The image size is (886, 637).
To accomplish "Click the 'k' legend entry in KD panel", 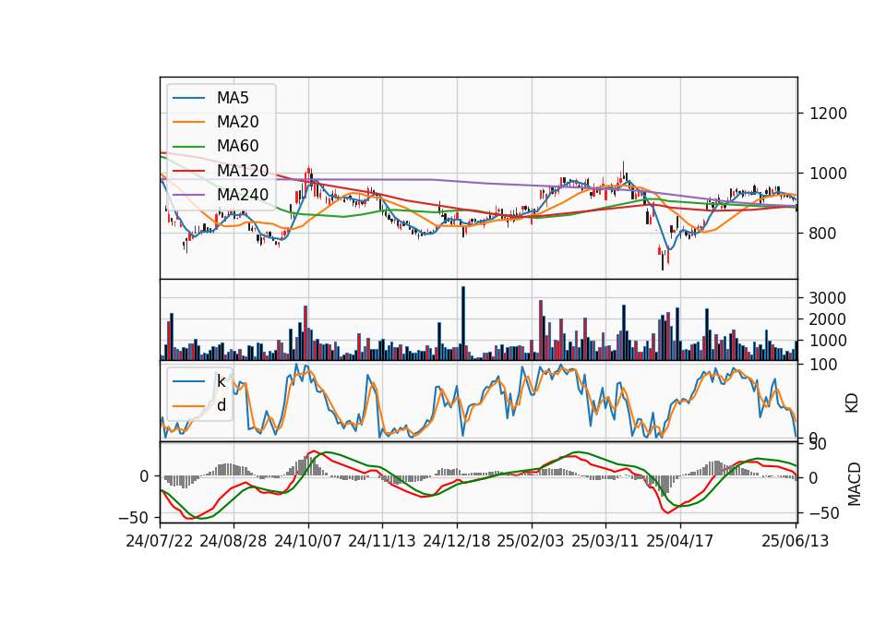I will (221, 381).
